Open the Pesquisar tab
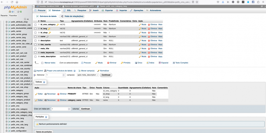The height and width of the screenshot is (133, 266). point(80,10)
